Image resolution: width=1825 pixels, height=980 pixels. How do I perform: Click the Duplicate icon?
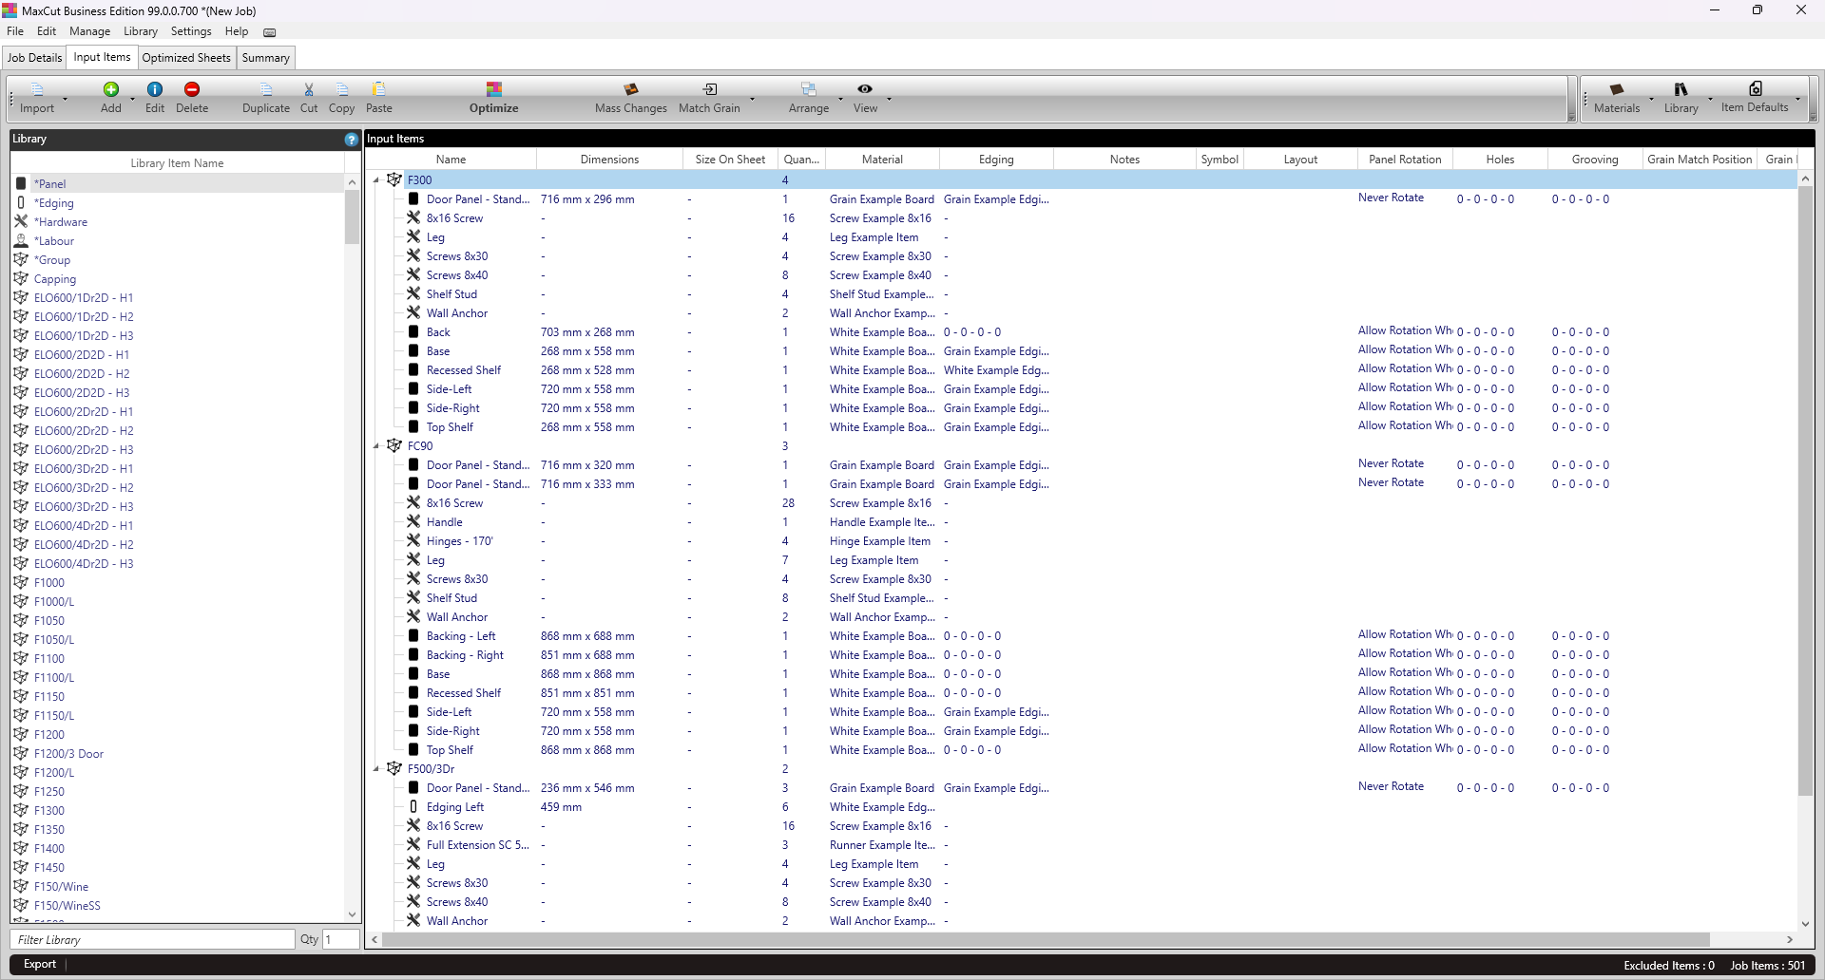click(x=266, y=89)
